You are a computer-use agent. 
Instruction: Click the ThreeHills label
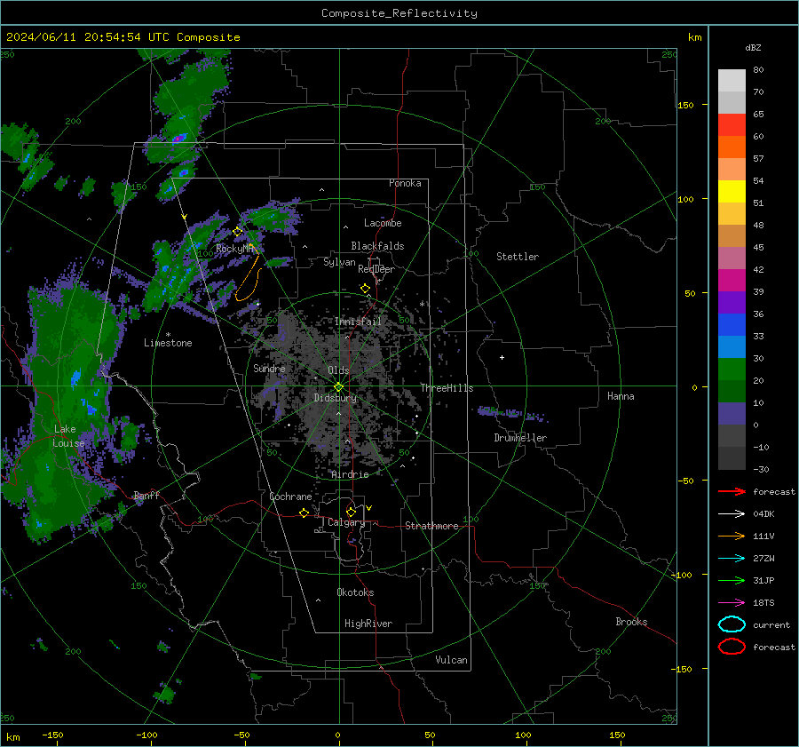tap(447, 388)
